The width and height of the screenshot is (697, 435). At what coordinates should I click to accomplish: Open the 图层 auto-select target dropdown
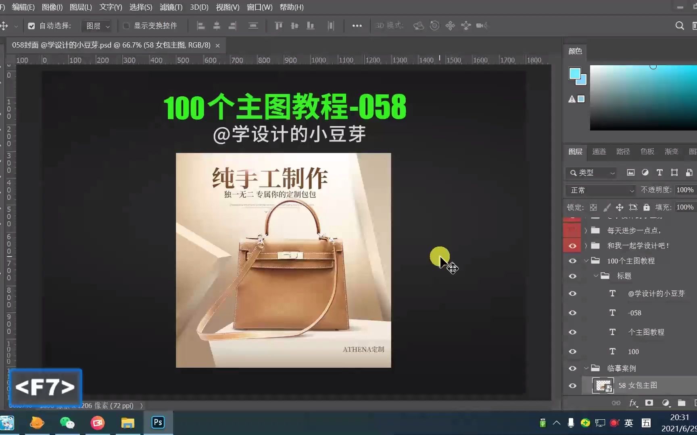97,26
